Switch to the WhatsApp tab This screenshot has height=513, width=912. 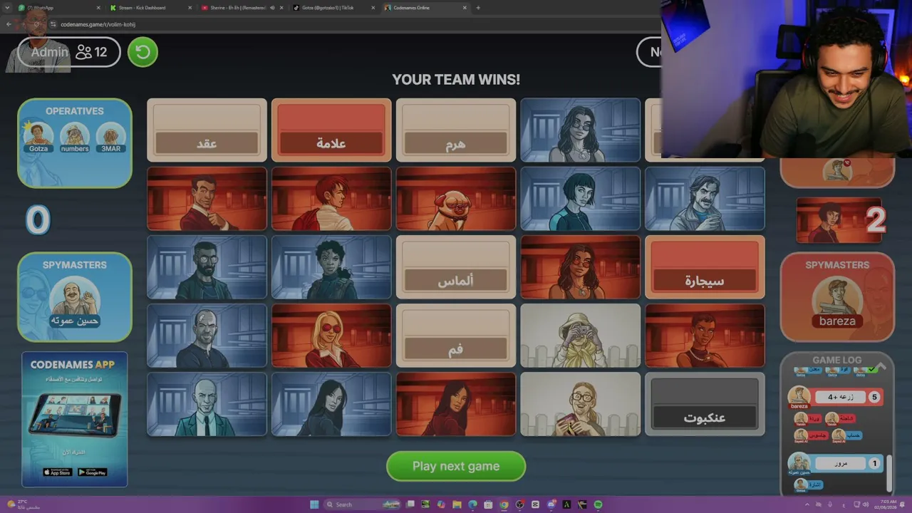pos(60,8)
